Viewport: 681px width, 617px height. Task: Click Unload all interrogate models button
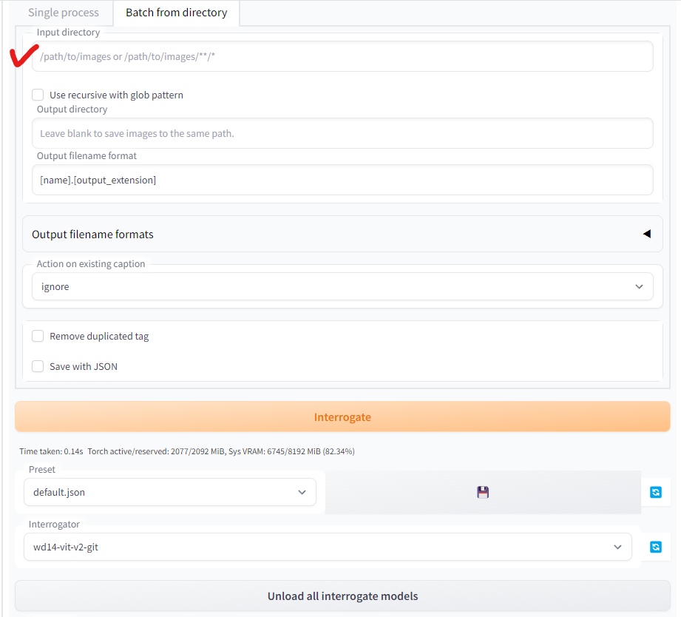tap(342, 596)
